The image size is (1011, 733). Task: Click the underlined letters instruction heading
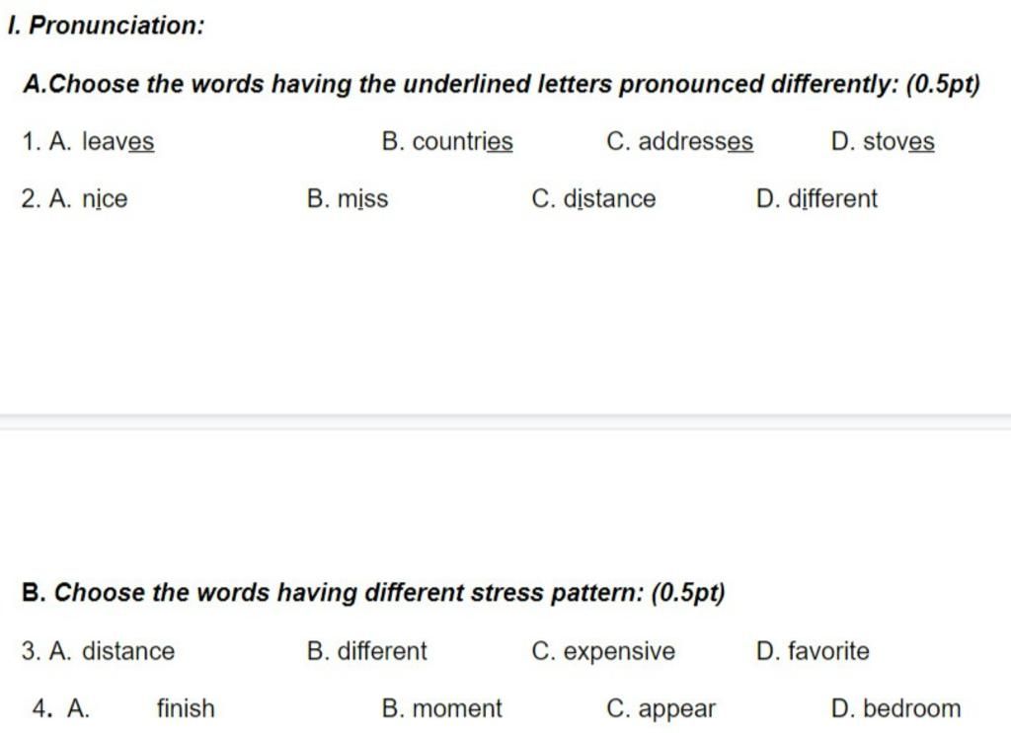(502, 84)
